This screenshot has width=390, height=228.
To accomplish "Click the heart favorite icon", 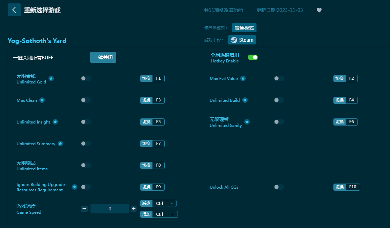I will coord(319,10).
